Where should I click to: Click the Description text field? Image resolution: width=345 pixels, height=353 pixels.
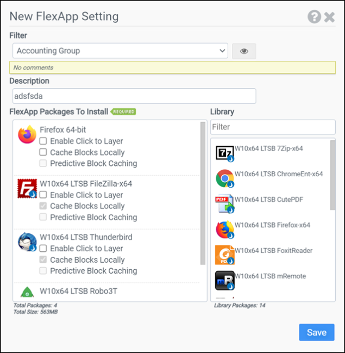pyautogui.click(x=134, y=96)
